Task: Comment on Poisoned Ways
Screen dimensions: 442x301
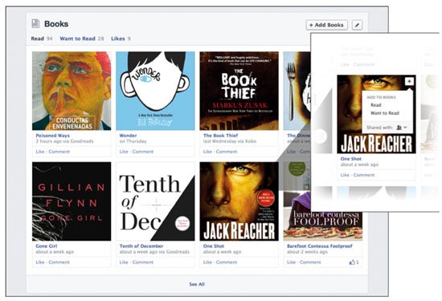Action: [59, 152]
